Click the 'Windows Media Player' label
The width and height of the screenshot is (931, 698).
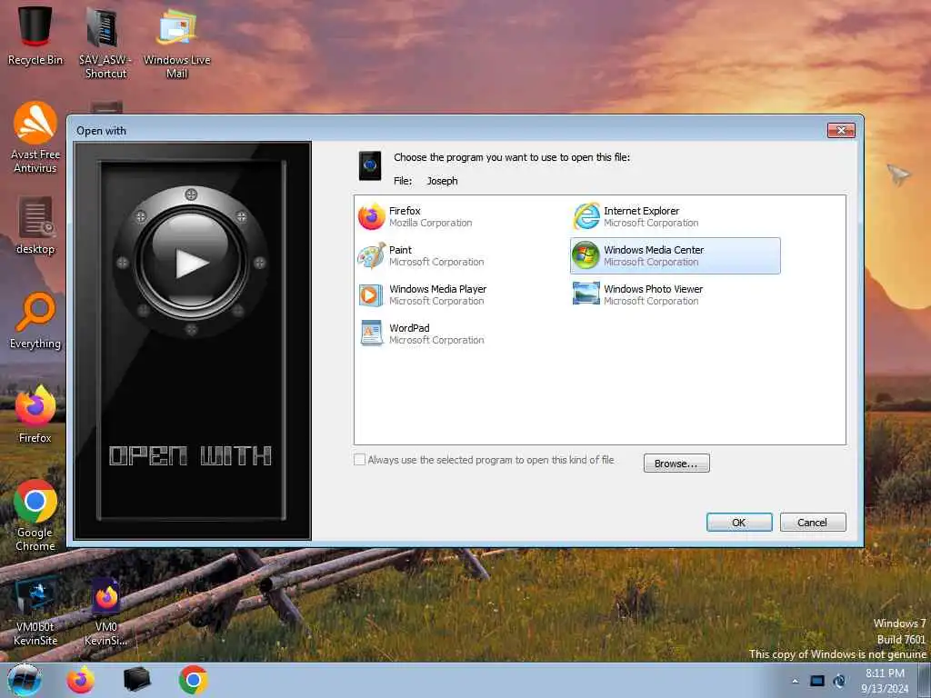(x=437, y=289)
